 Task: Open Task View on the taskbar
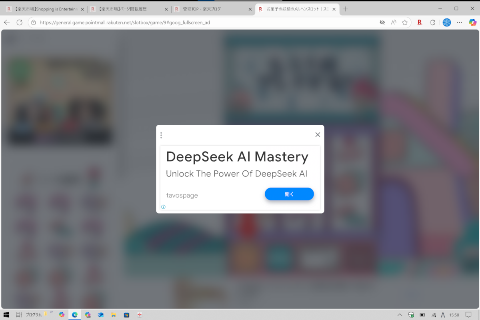pyautogui.click(x=19, y=315)
